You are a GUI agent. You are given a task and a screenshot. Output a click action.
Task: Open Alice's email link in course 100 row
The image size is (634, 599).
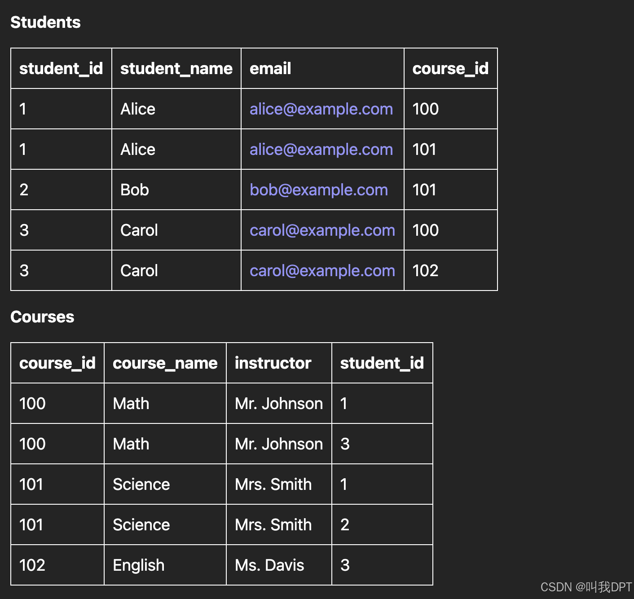[321, 109]
